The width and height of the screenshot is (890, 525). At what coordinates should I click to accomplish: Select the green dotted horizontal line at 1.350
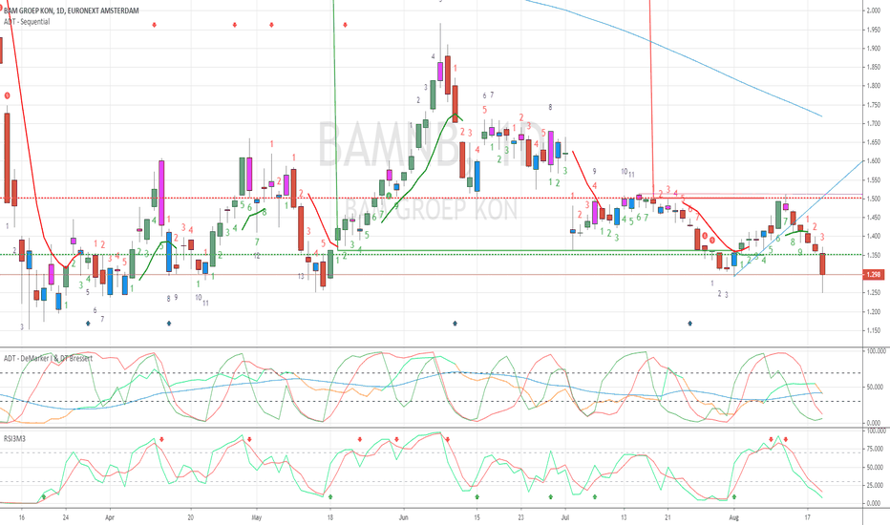pos(432,254)
